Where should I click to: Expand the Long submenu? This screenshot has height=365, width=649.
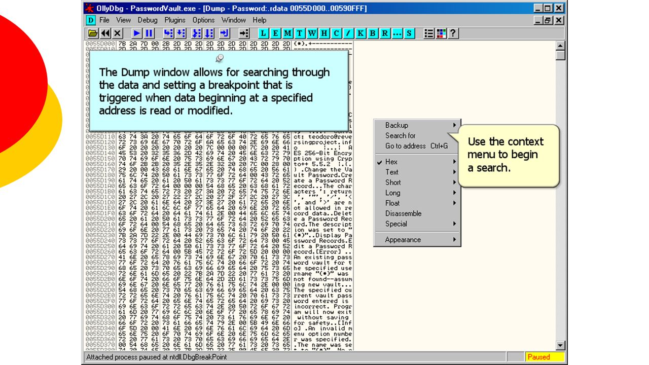(417, 193)
